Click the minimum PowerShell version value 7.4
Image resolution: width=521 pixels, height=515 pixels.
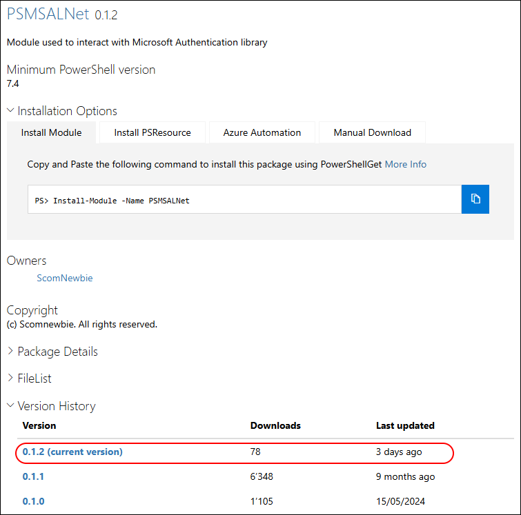(x=12, y=83)
